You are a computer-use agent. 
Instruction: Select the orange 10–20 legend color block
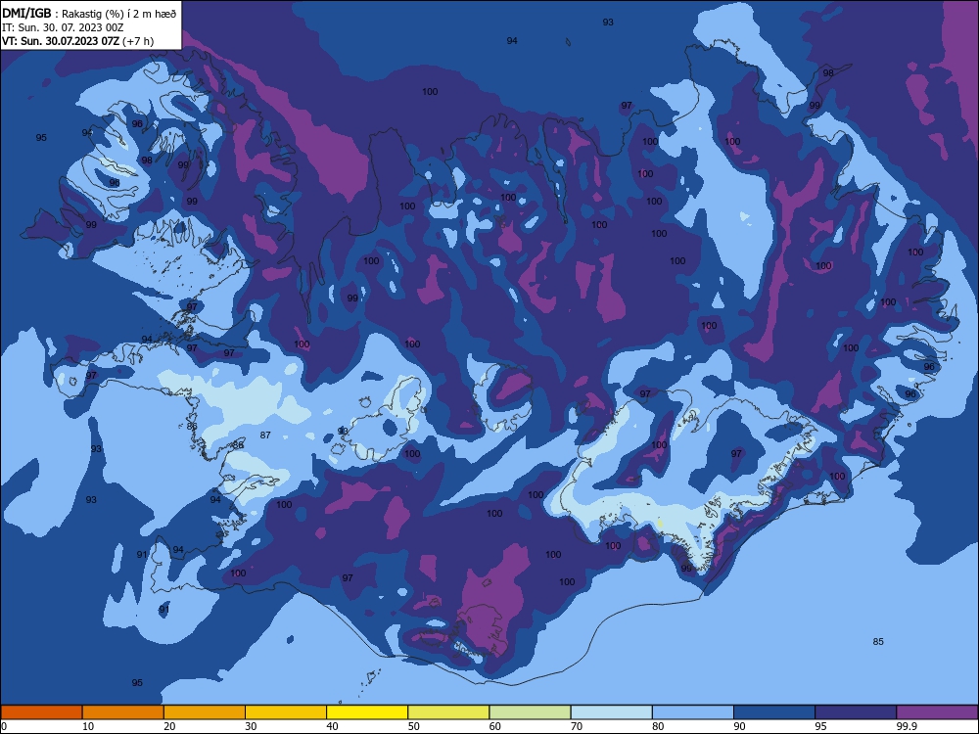click(123, 712)
